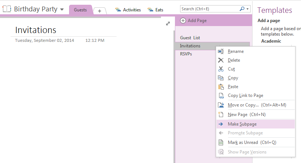The height and width of the screenshot is (163, 301).
Task: Switch to the Guests section tab
Action: [80, 10]
